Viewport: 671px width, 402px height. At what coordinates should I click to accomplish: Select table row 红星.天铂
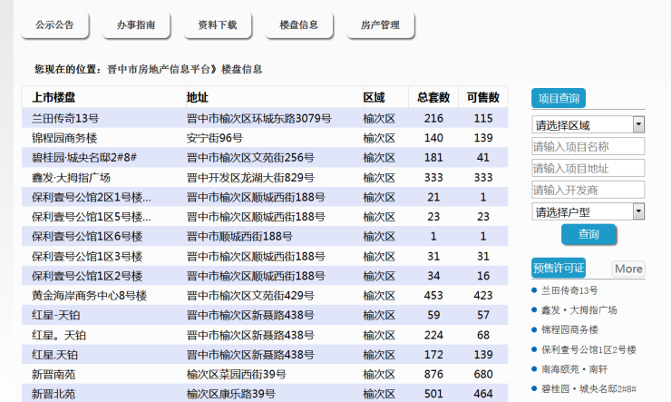coord(265,355)
